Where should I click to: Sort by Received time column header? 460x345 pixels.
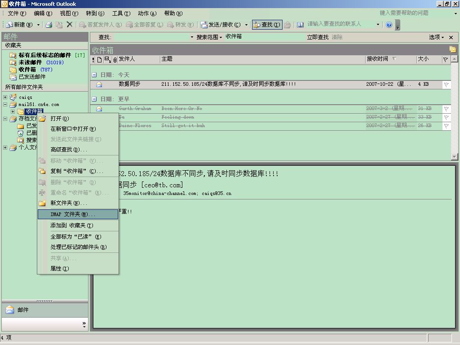point(390,59)
